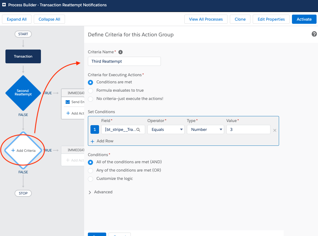The width and height of the screenshot is (318, 236).
Task: Click the Criteria Name info icon
Action: click(121, 52)
